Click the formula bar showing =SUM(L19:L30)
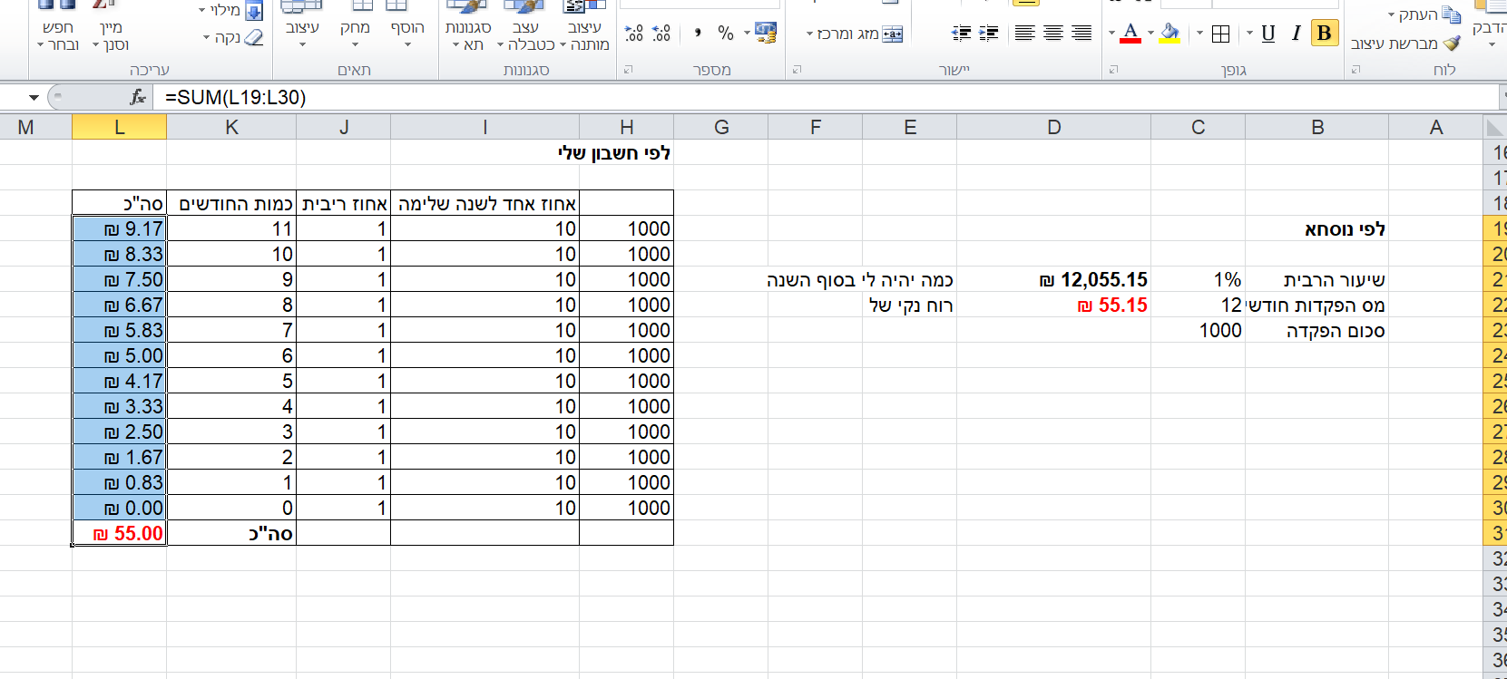Screen dimensions: 1507x679 click(827, 97)
